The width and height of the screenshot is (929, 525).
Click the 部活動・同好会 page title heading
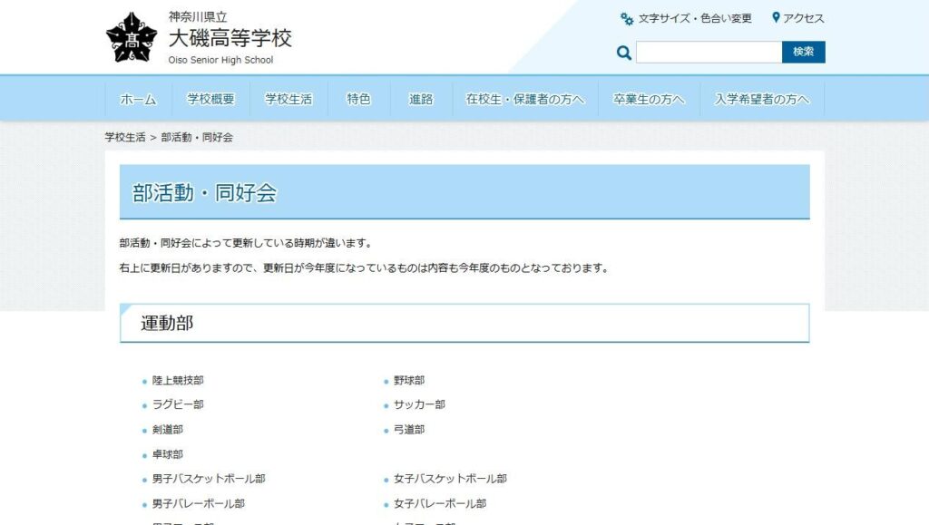(x=204, y=193)
